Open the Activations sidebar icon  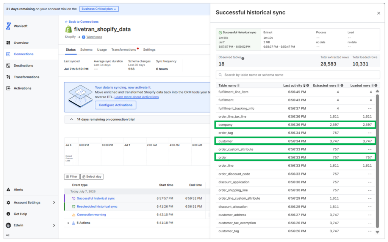pos(8,88)
